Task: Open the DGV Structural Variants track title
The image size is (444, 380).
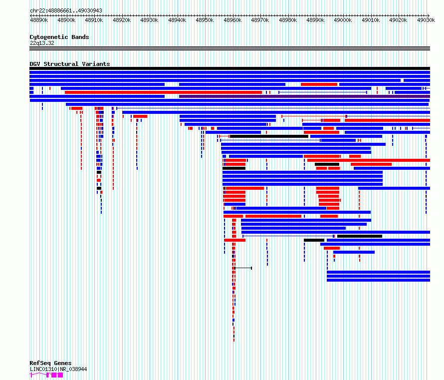Action: (70, 64)
